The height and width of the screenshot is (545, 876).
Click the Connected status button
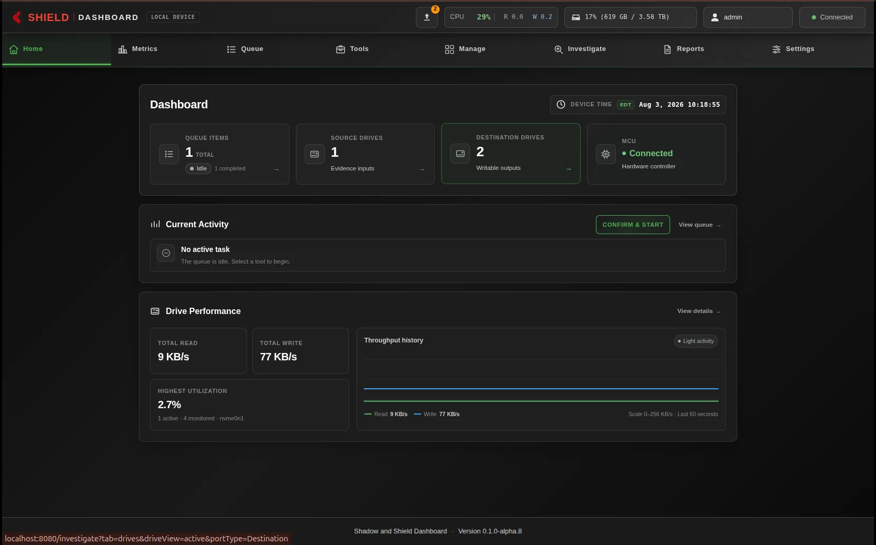tap(832, 17)
